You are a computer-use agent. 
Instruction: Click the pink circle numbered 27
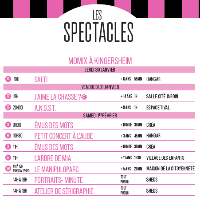click(x=8, y=158)
